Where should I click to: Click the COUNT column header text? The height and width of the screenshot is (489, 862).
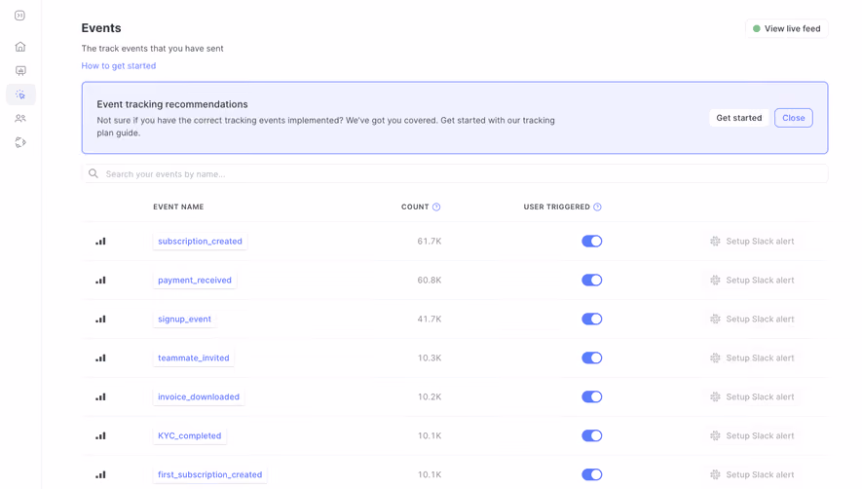[415, 207]
